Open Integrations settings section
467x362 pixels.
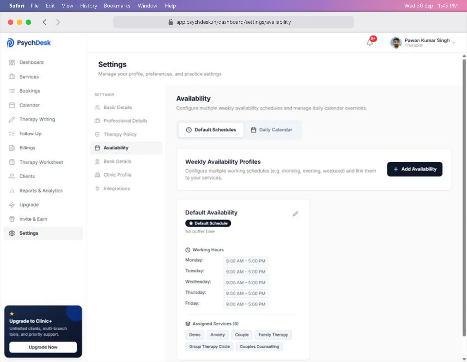pyautogui.click(x=126, y=188)
